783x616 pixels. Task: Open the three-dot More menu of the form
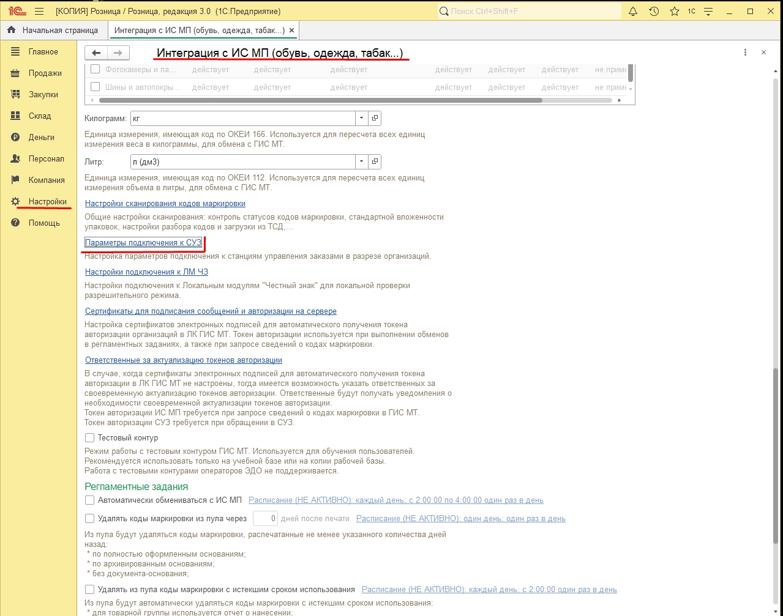point(745,53)
